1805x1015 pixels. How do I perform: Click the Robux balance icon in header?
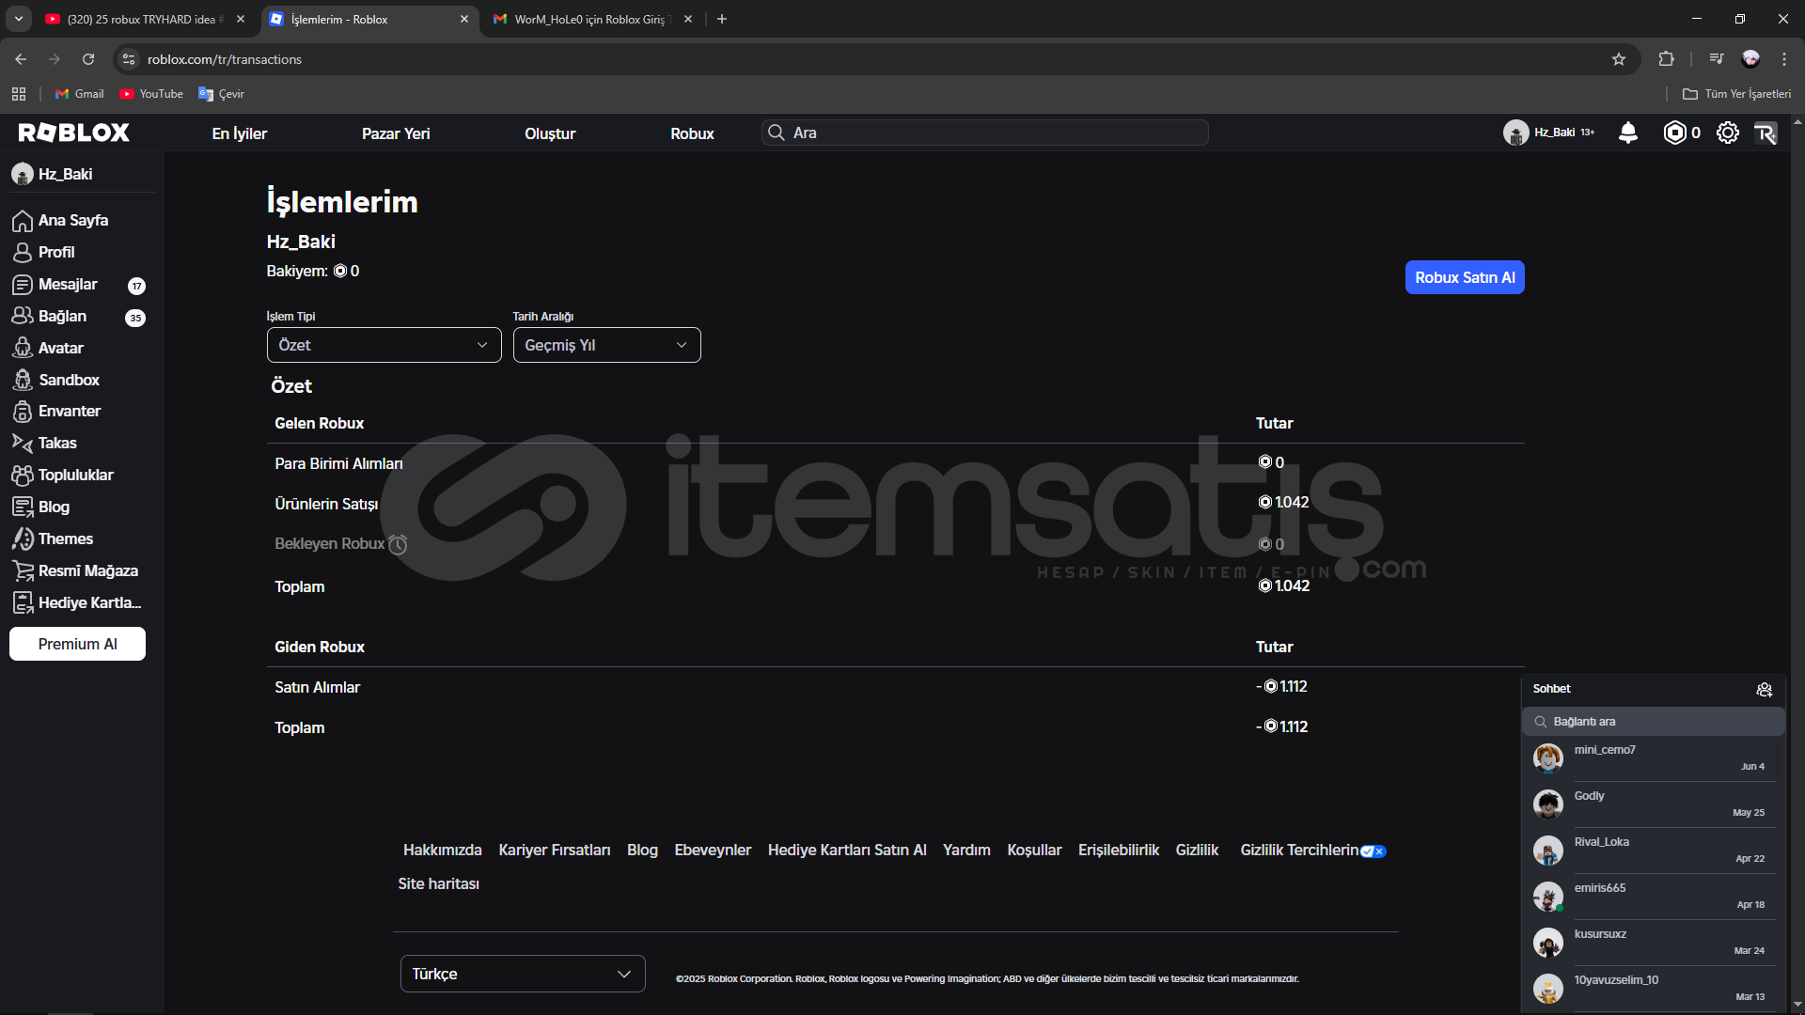point(1674,133)
